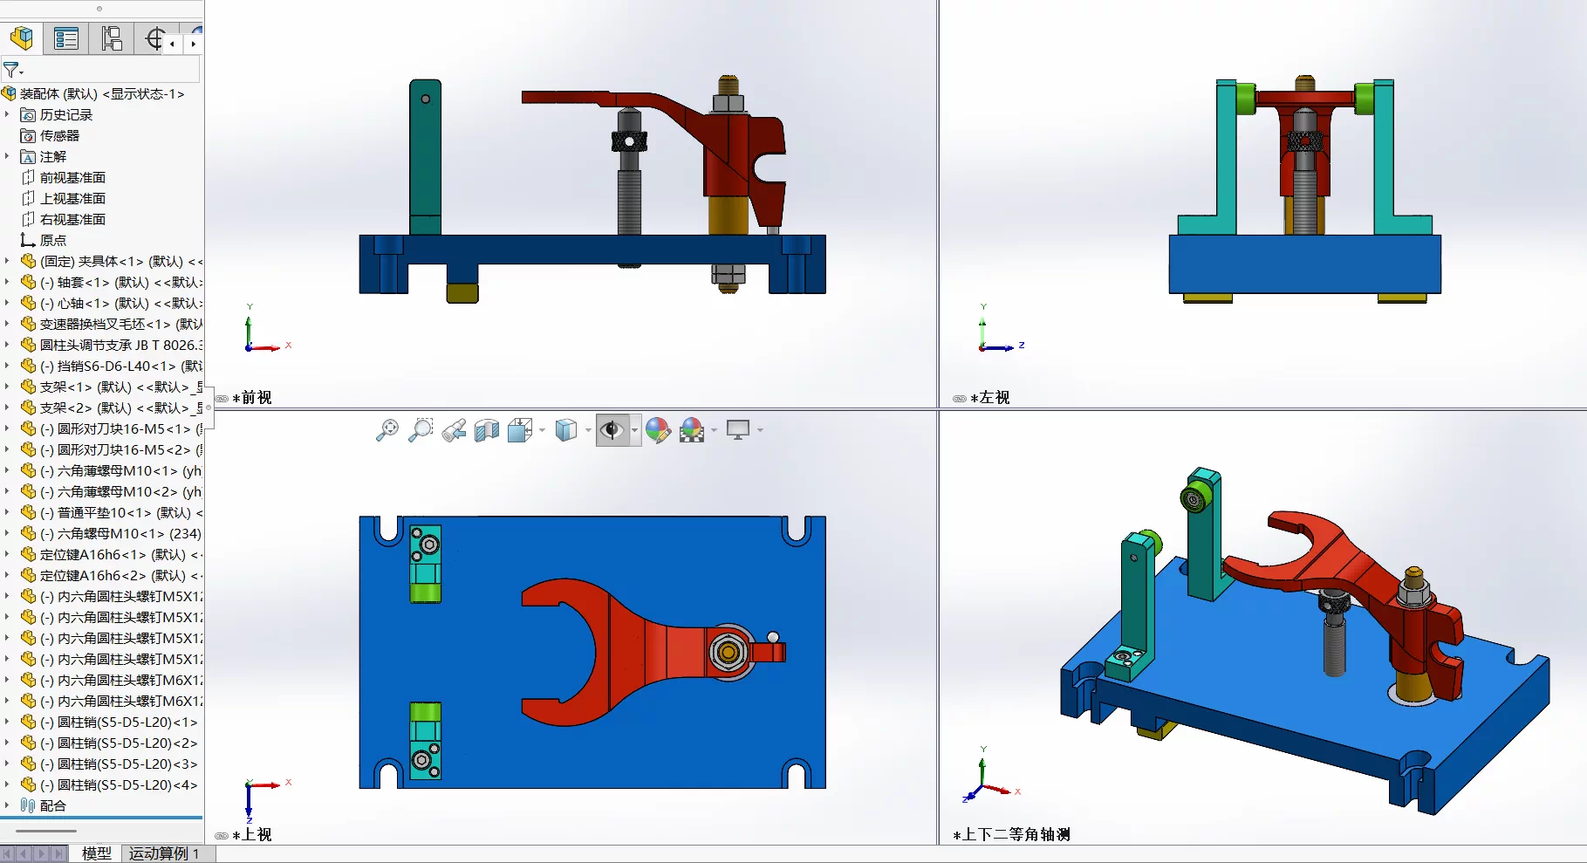Click the Edit Appearance icon
The image size is (1587, 863).
point(659,430)
